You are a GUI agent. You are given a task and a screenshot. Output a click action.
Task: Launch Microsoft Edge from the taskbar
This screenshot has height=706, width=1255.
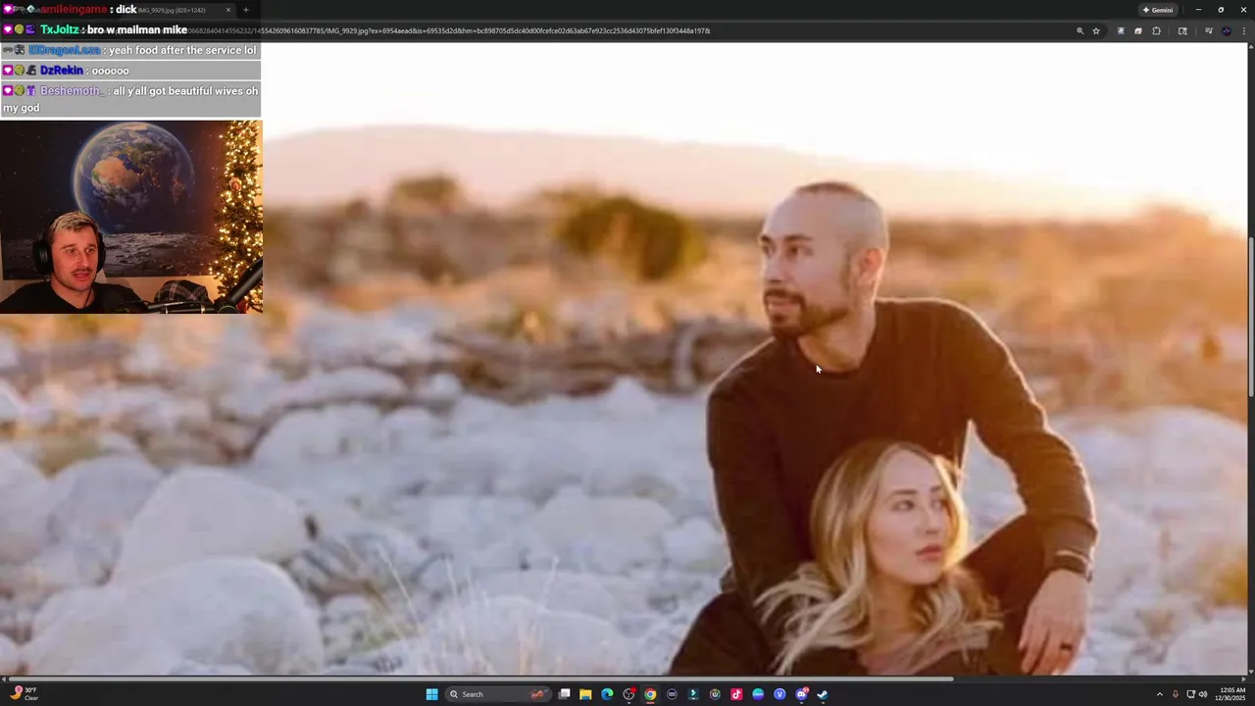(607, 694)
